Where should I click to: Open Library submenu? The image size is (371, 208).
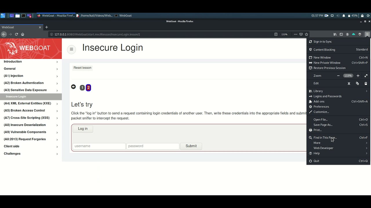click(338, 91)
